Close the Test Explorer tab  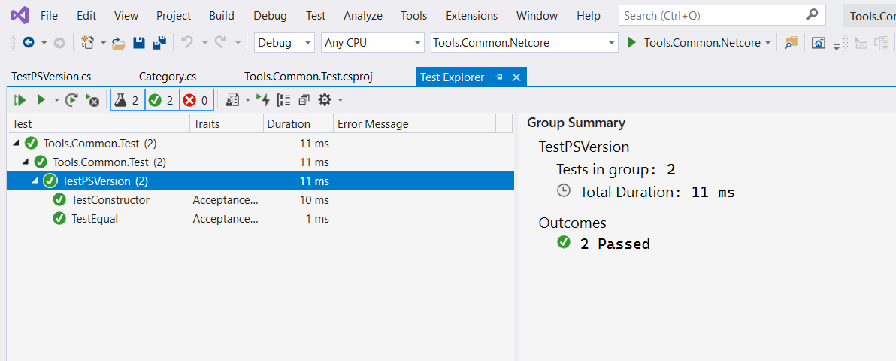[x=516, y=77]
